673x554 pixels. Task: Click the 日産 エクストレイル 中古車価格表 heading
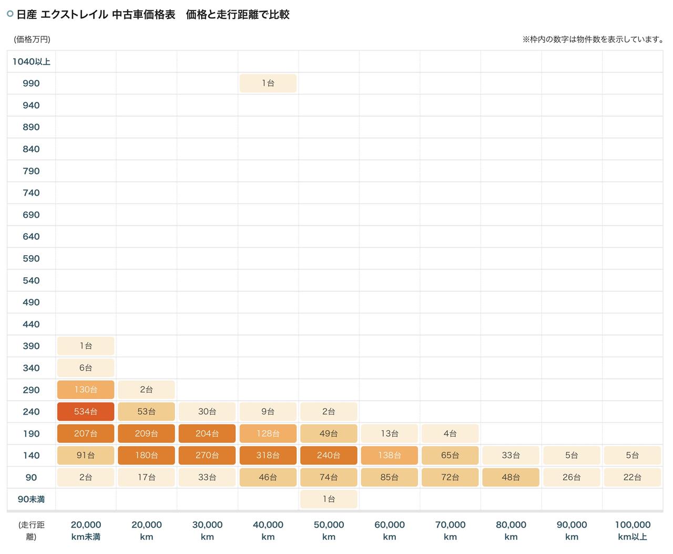96,15
